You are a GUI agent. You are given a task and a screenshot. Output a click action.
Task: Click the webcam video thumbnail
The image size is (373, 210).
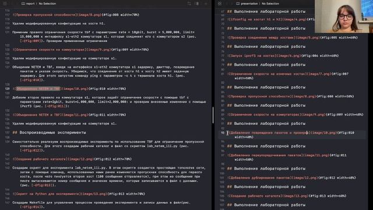pos(344,16)
